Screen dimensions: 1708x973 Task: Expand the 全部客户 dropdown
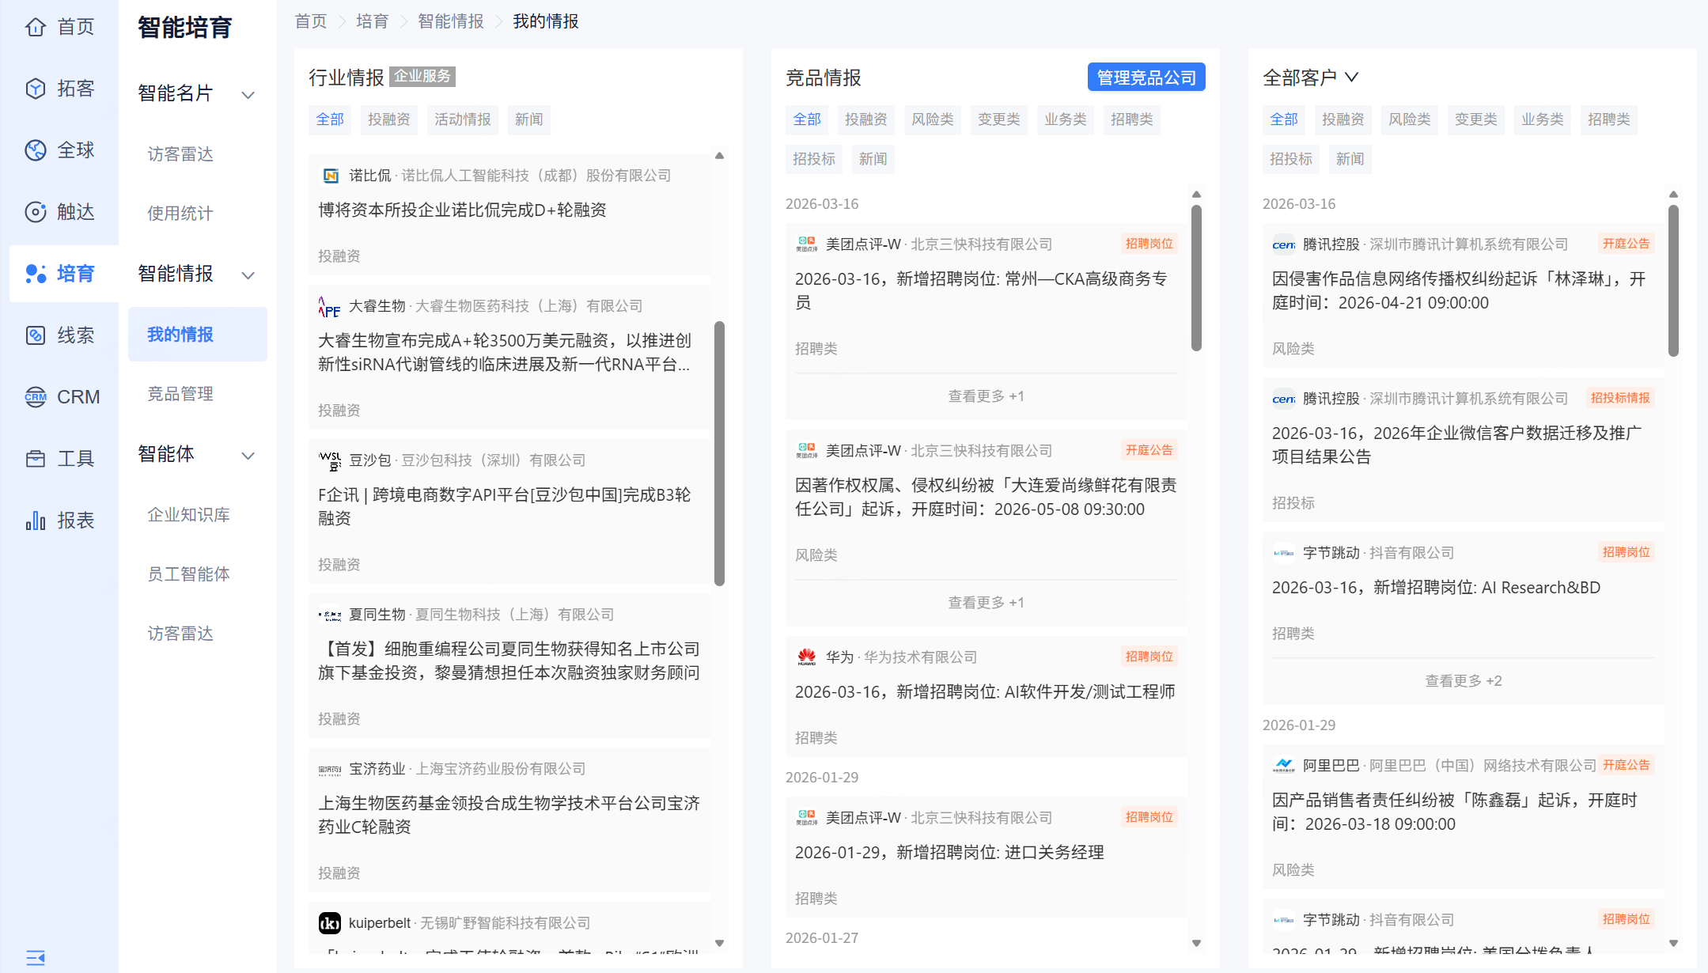1351,77
